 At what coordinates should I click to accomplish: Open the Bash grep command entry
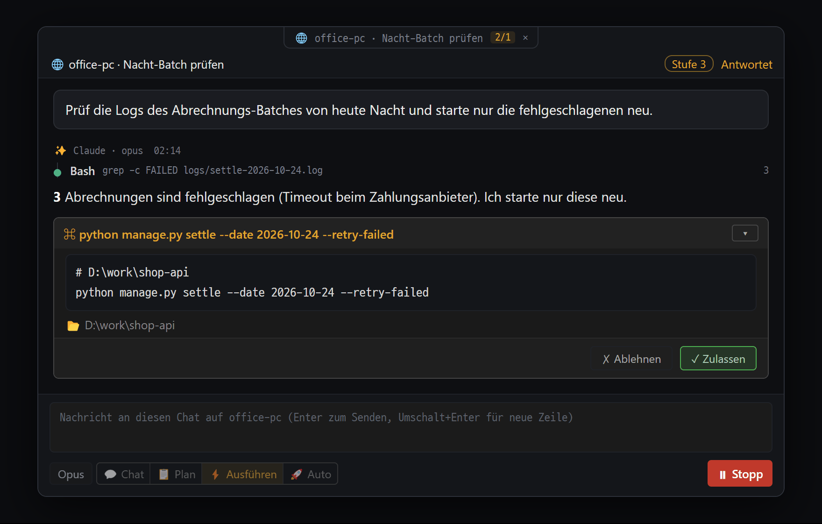pos(411,170)
